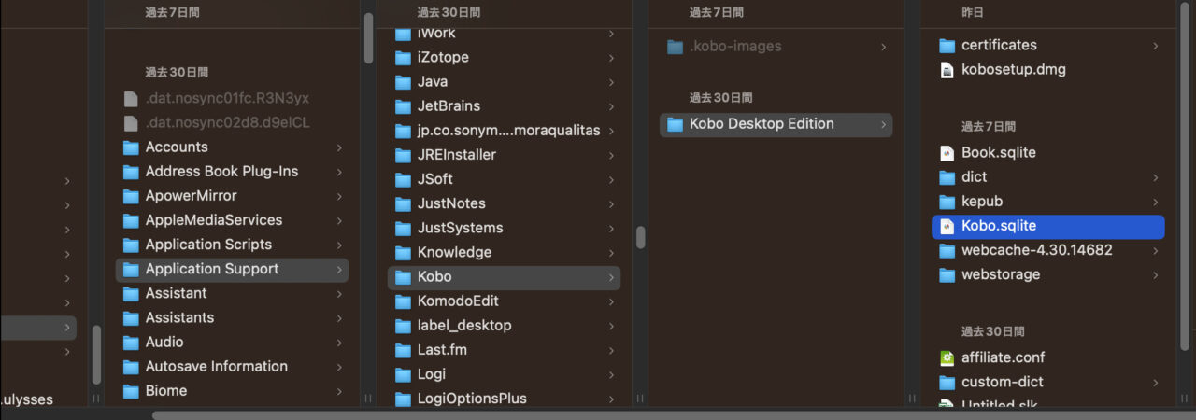This screenshot has width=1196, height=420.
Task: Expand the Knowledge folder chevron
Action: pos(611,253)
